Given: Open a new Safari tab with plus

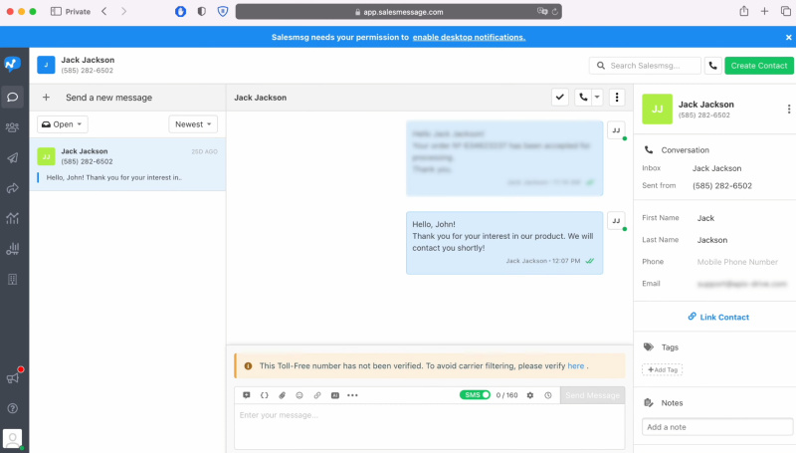Looking at the screenshot, I should 764,11.
